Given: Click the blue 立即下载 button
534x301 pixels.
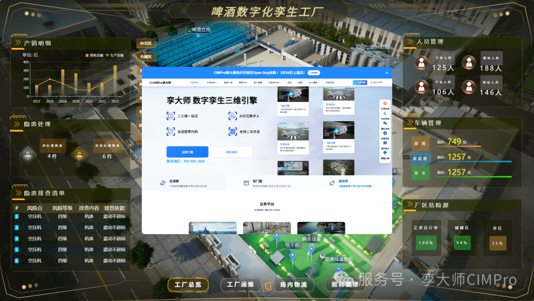Looking at the screenshot, I should coord(187,152).
